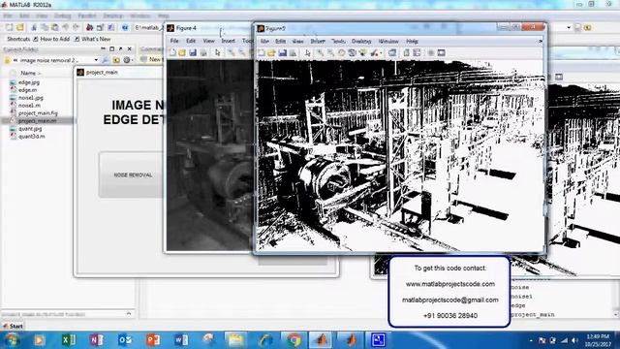
Task: Click folder-up icon in Current Folder bar
Action: pyautogui.click(x=116, y=60)
